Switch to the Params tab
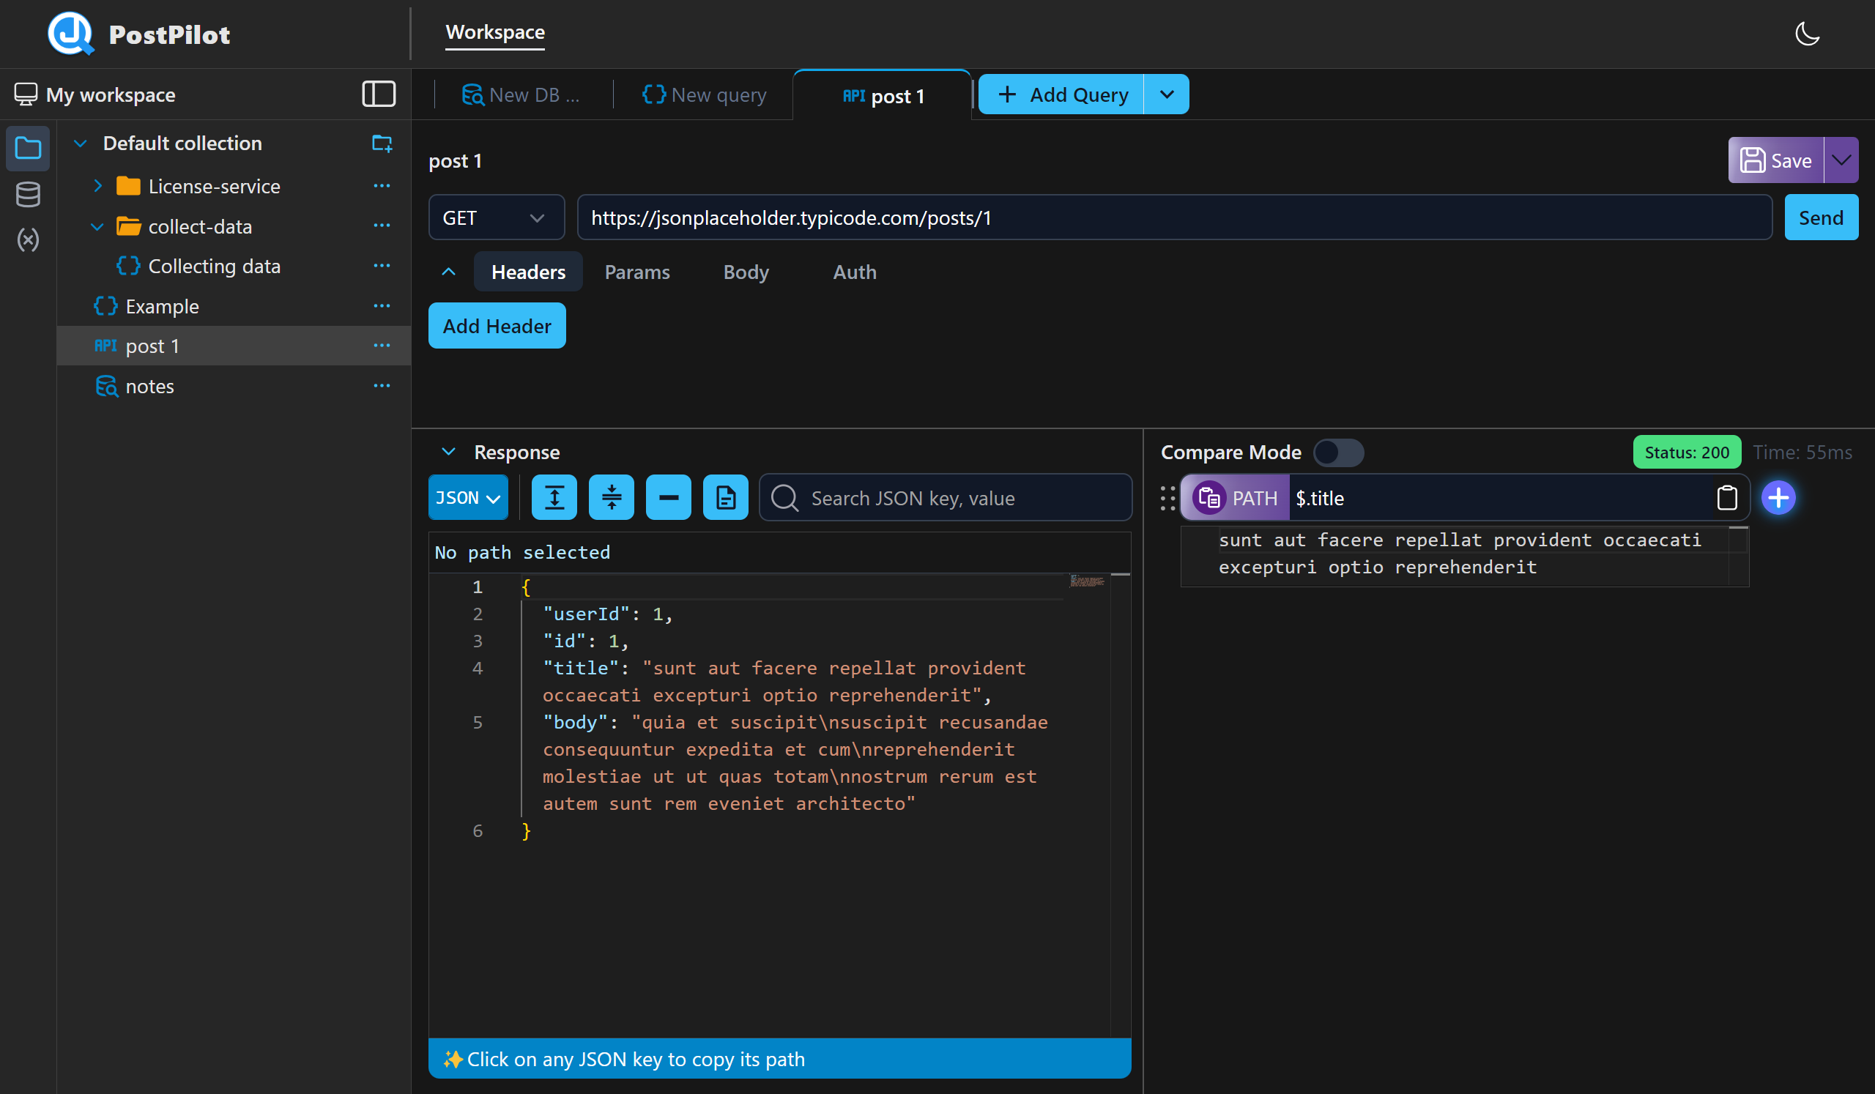Image resolution: width=1875 pixels, height=1094 pixels. point(637,272)
